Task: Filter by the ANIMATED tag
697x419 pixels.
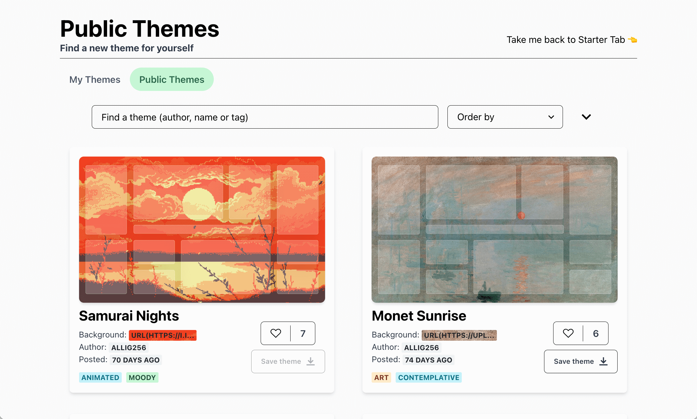Action: coord(100,377)
